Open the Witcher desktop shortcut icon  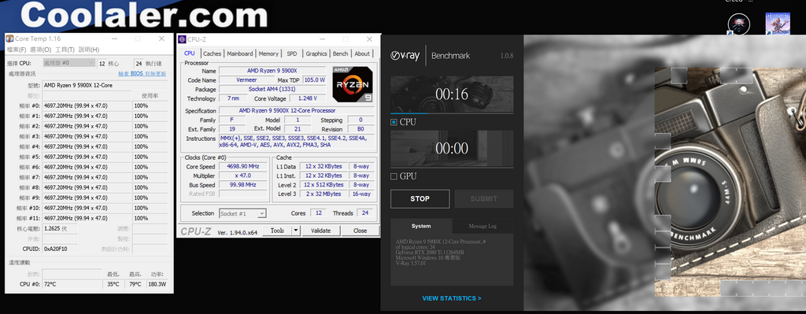coord(738,24)
